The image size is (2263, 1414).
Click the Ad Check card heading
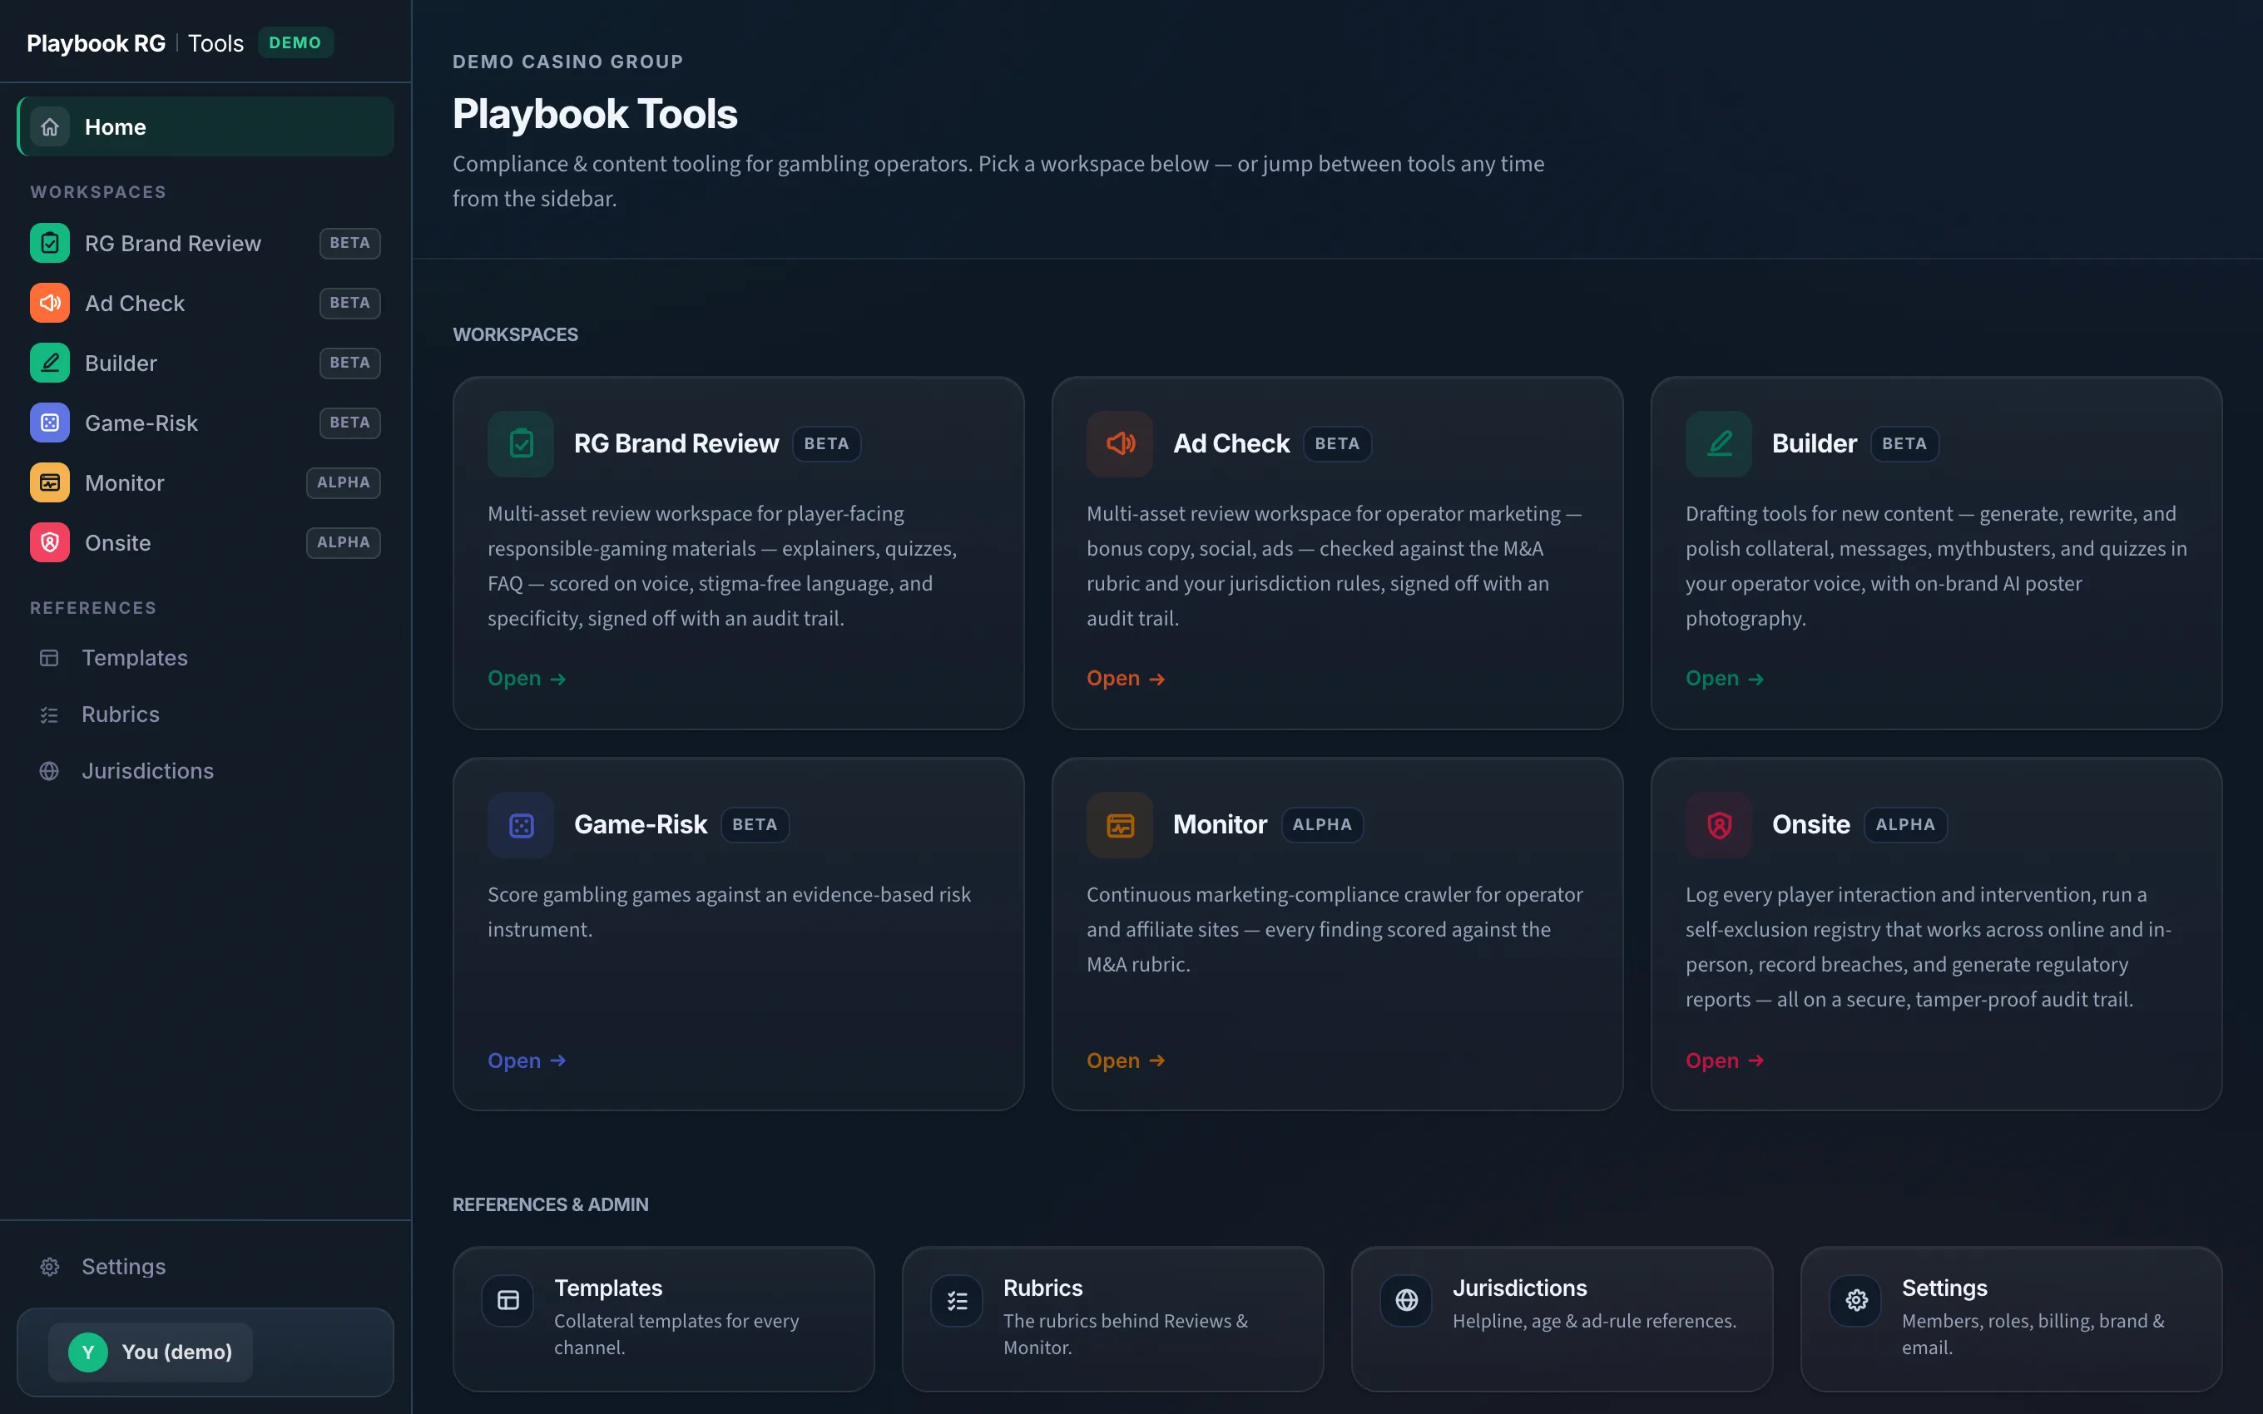tap(1231, 444)
